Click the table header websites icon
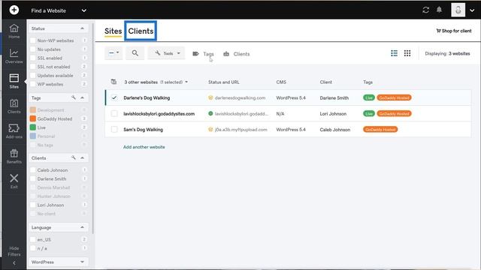 coord(113,82)
